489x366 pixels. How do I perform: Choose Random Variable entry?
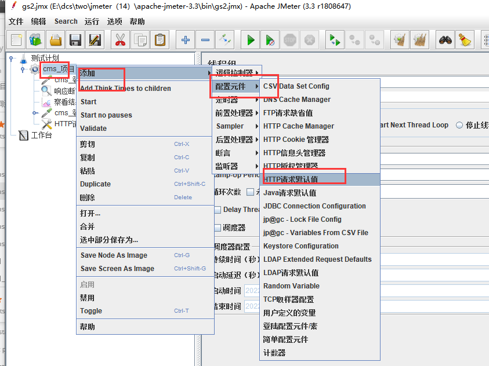[320, 286]
